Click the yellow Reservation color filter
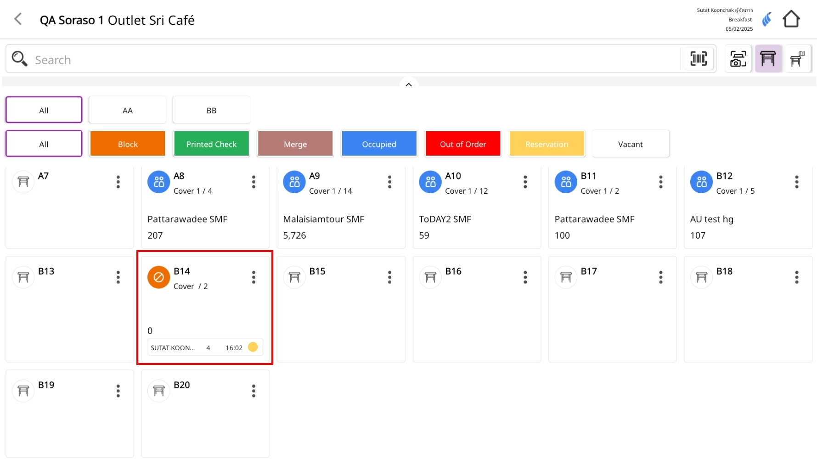This screenshot has height=459, width=817. (547, 144)
